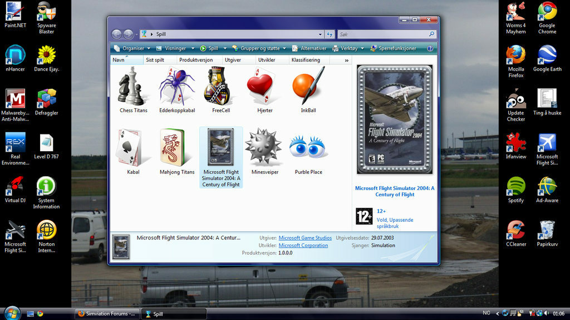Select Spotify desktop icon
The image size is (570, 320).
(516, 190)
